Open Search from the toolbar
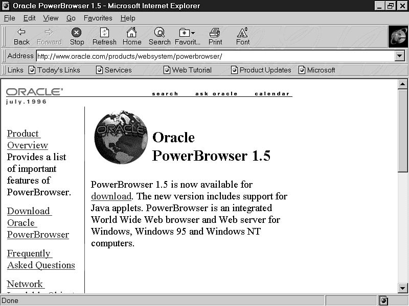The image size is (409, 306). (x=160, y=37)
